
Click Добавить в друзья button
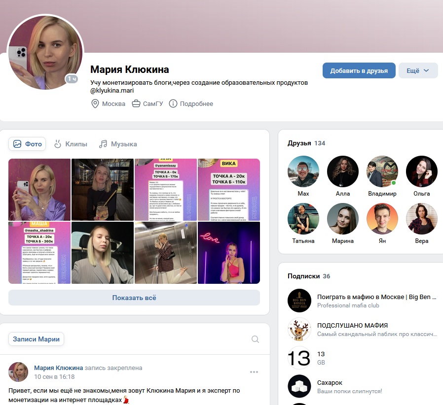[x=359, y=70]
